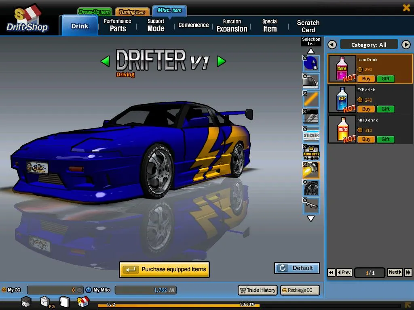Screen dimensions: 414x310
Task: Remove the spoiler item via its X
Action: pyautogui.click(x=305, y=200)
